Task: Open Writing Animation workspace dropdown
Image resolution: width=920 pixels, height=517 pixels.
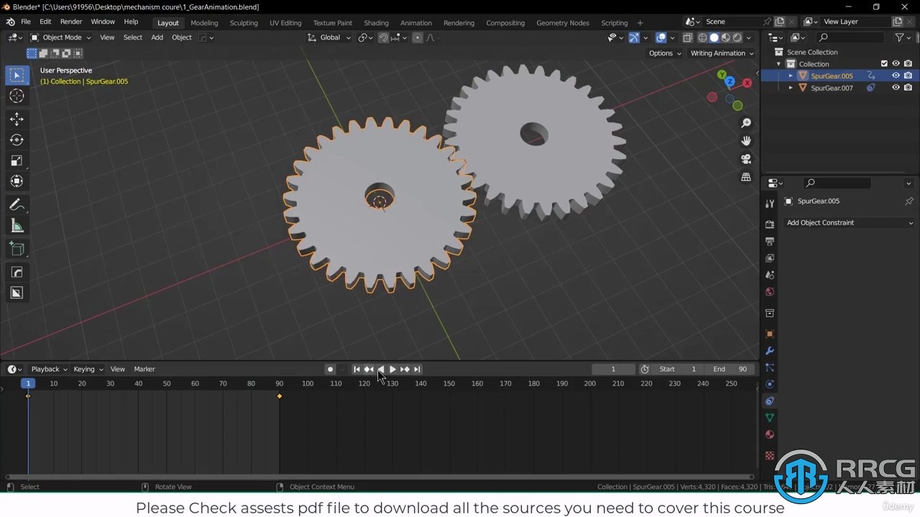Action: coord(722,53)
